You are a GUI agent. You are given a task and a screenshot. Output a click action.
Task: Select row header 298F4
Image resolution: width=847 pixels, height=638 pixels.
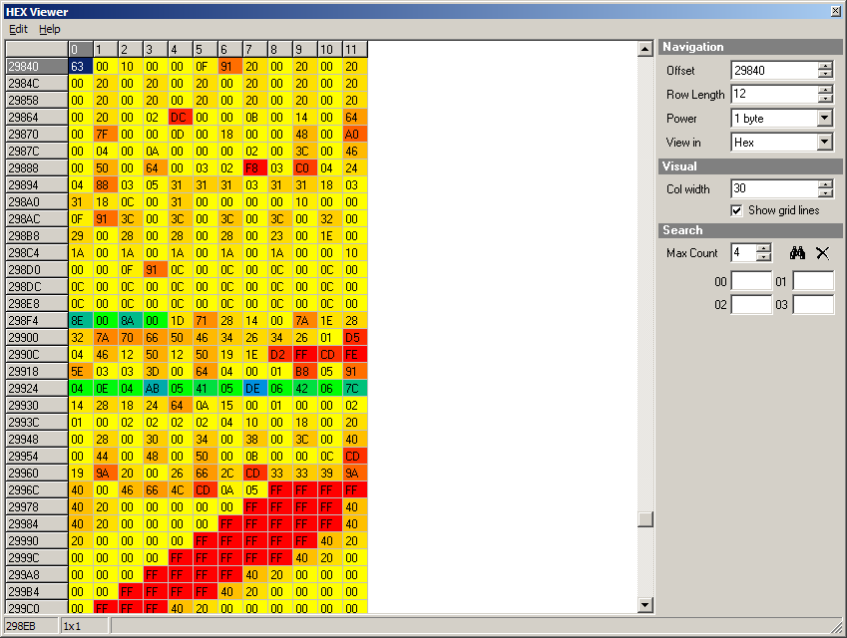click(x=37, y=321)
